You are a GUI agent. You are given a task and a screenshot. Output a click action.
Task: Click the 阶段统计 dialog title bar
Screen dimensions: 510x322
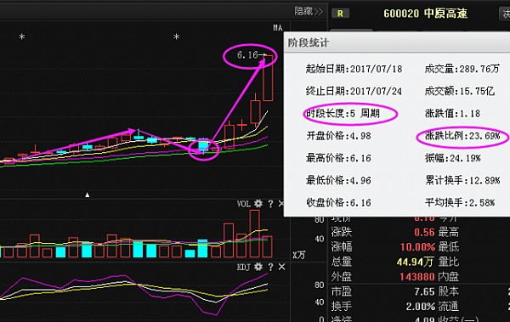(x=397, y=42)
